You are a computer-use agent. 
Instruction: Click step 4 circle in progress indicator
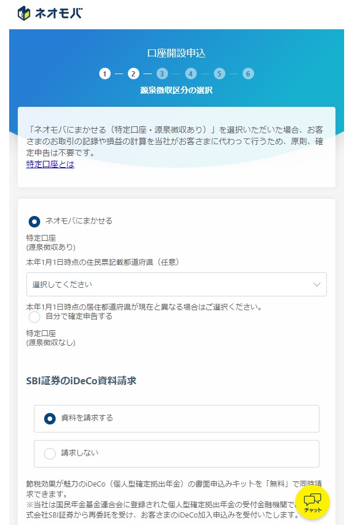point(191,74)
